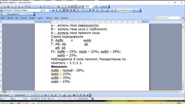
Task: Open the font size 16 dropdown
Action: click(x=50, y=10)
